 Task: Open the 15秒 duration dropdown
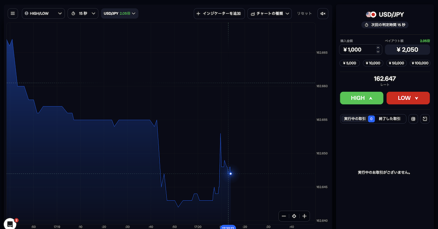(83, 14)
